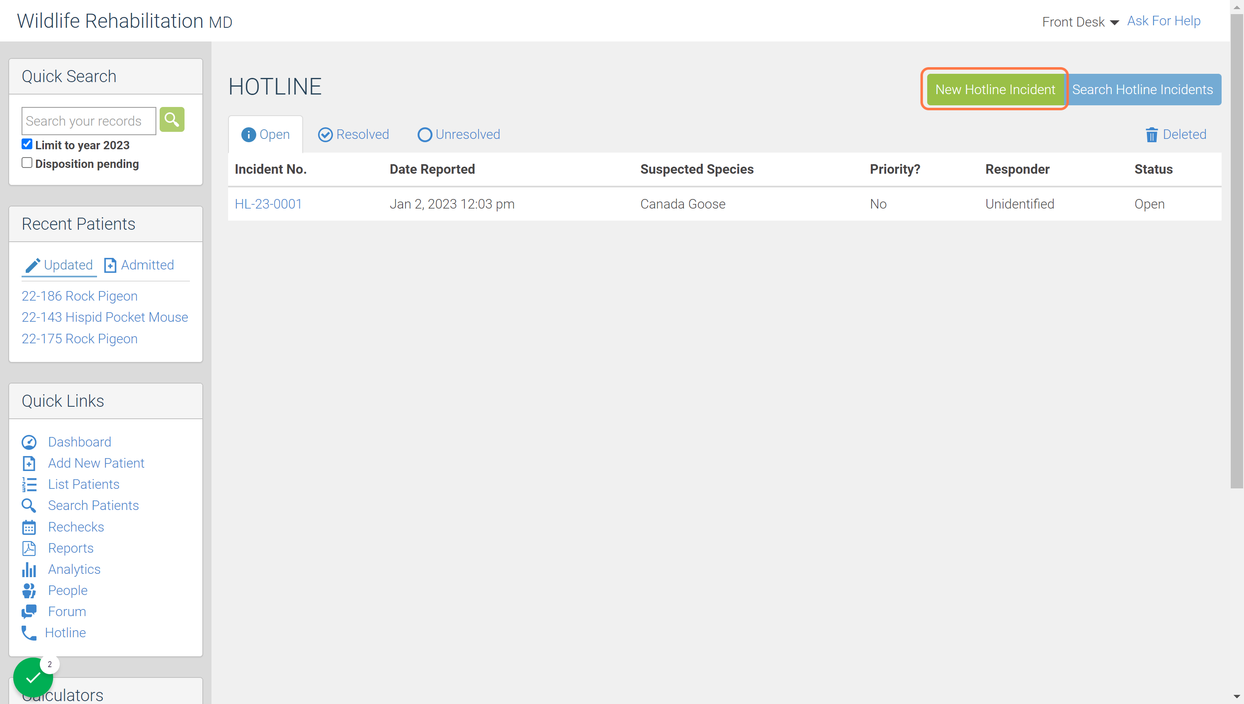Select the Admitted recent patients tab
The width and height of the screenshot is (1244, 704).
[x=139, y=265]
